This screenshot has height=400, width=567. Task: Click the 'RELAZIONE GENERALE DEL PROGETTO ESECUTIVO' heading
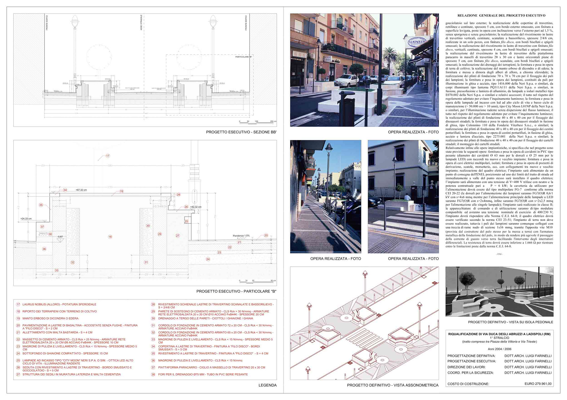[501, 15]
